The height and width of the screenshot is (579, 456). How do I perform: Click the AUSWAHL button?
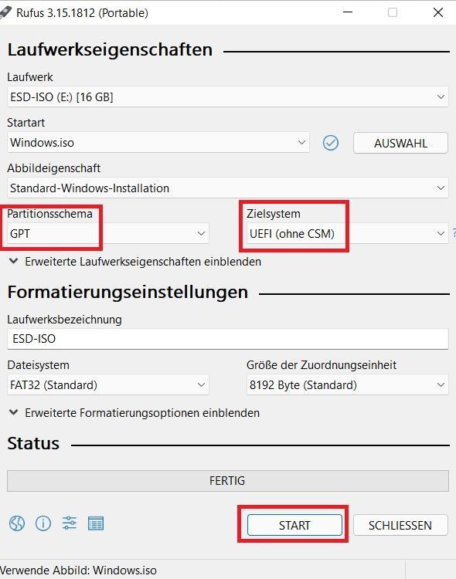click(400, 143)
